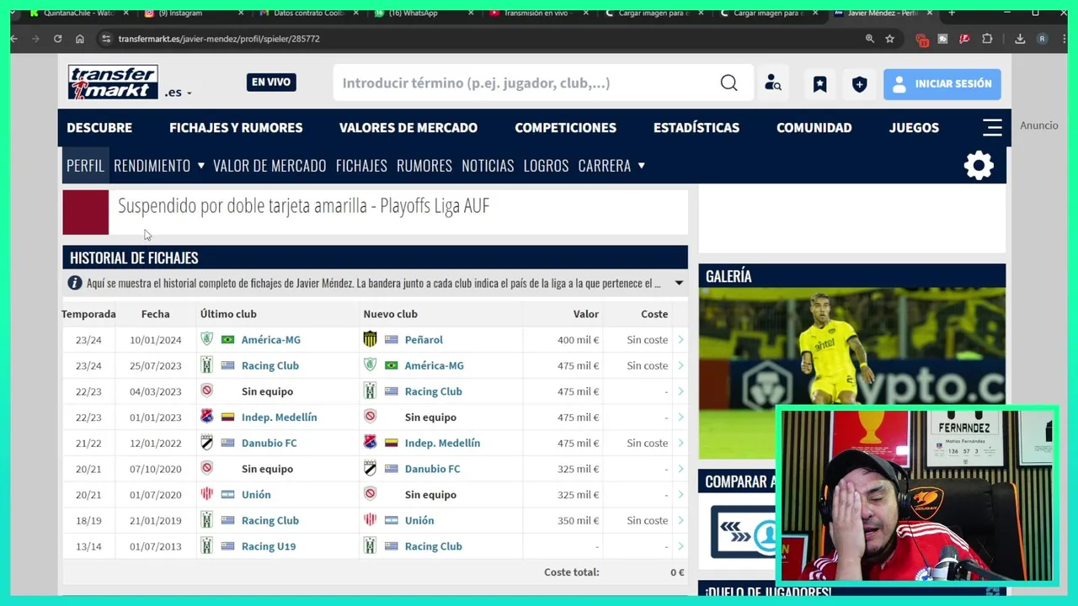Screen dimensions: 1078x606
Task: Go back in browser
Action: click(14, 39)
